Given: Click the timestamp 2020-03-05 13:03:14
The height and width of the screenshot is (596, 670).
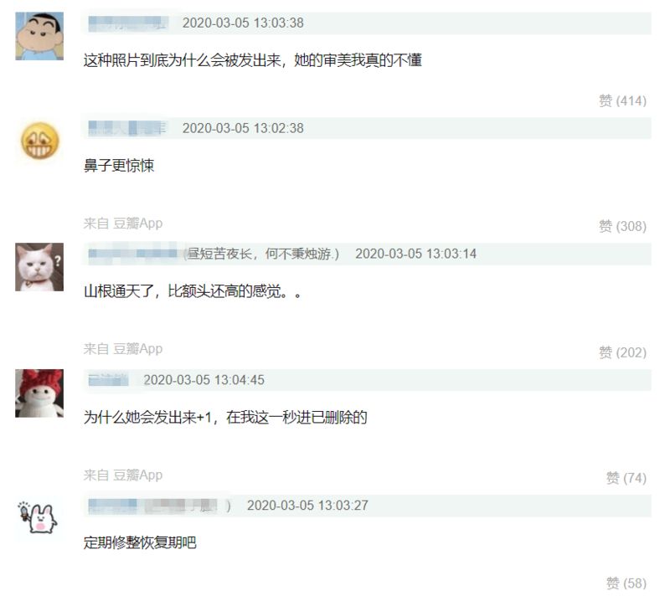Looking at the screenshot, I should tap(415, 254).
